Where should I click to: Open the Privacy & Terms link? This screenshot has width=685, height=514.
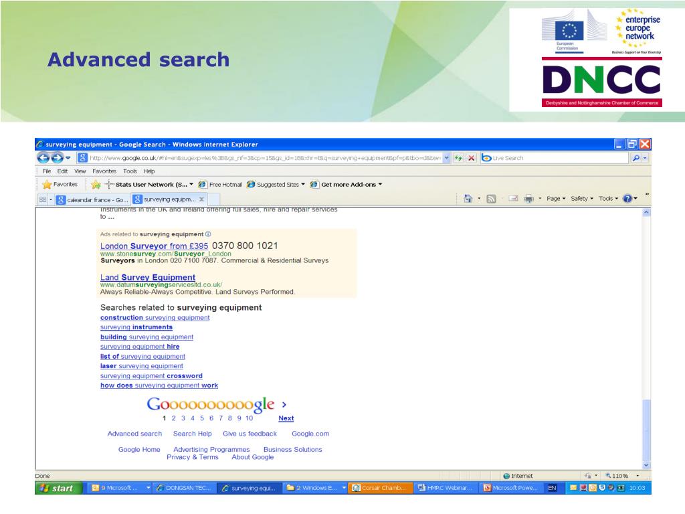[x=192, y=457]
